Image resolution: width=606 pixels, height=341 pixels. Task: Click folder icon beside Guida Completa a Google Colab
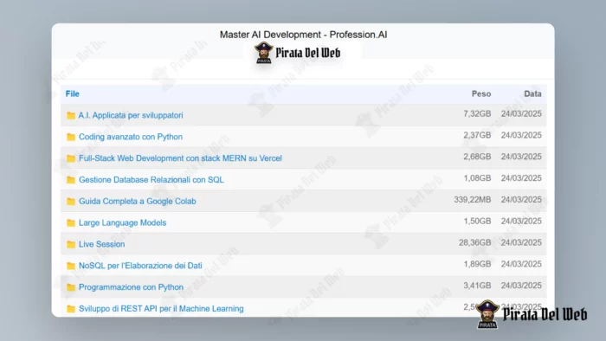click(71, 202)
